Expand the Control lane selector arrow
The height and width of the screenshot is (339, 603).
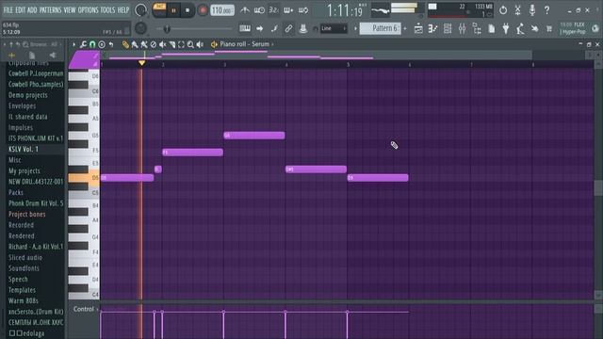[97, 309]
